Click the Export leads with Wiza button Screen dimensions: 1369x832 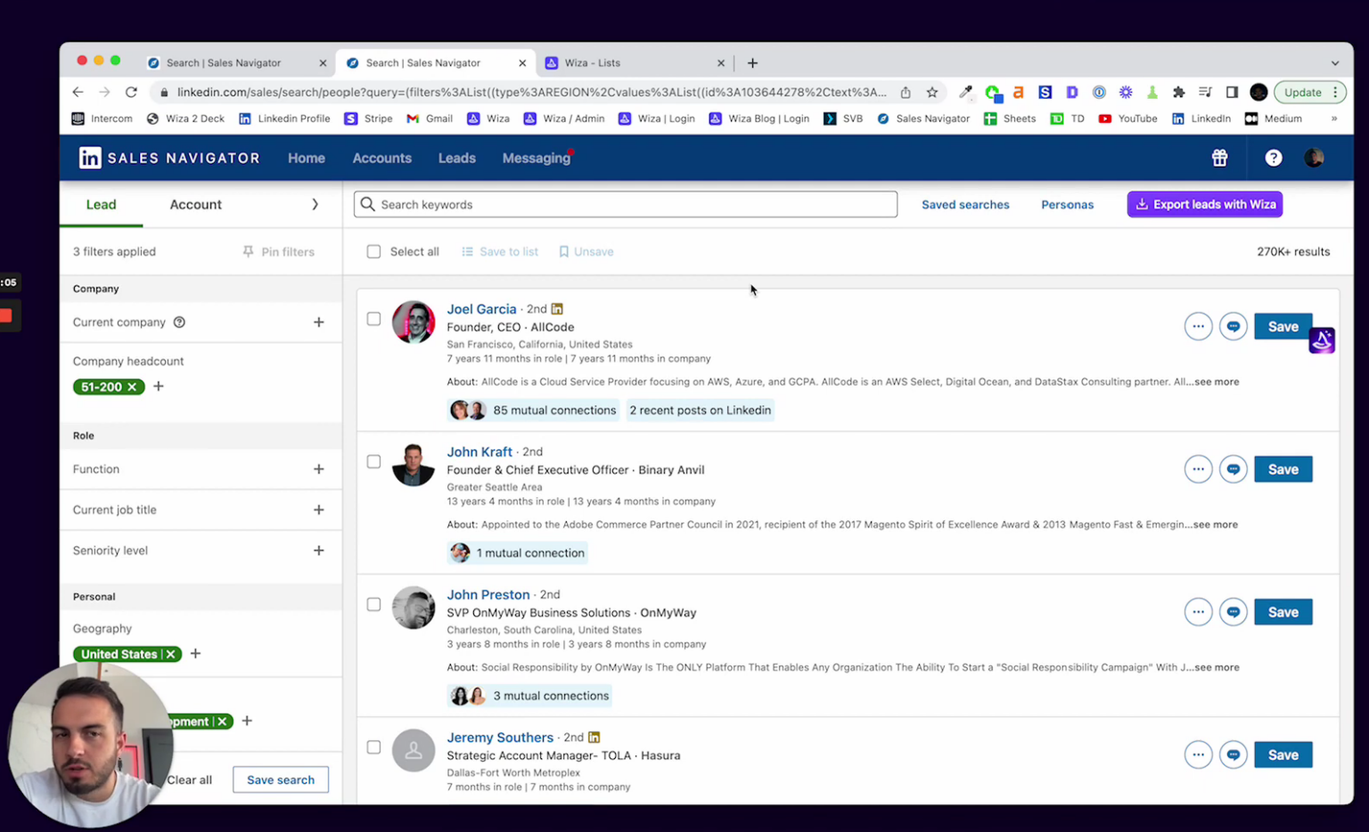(1204, 204)
